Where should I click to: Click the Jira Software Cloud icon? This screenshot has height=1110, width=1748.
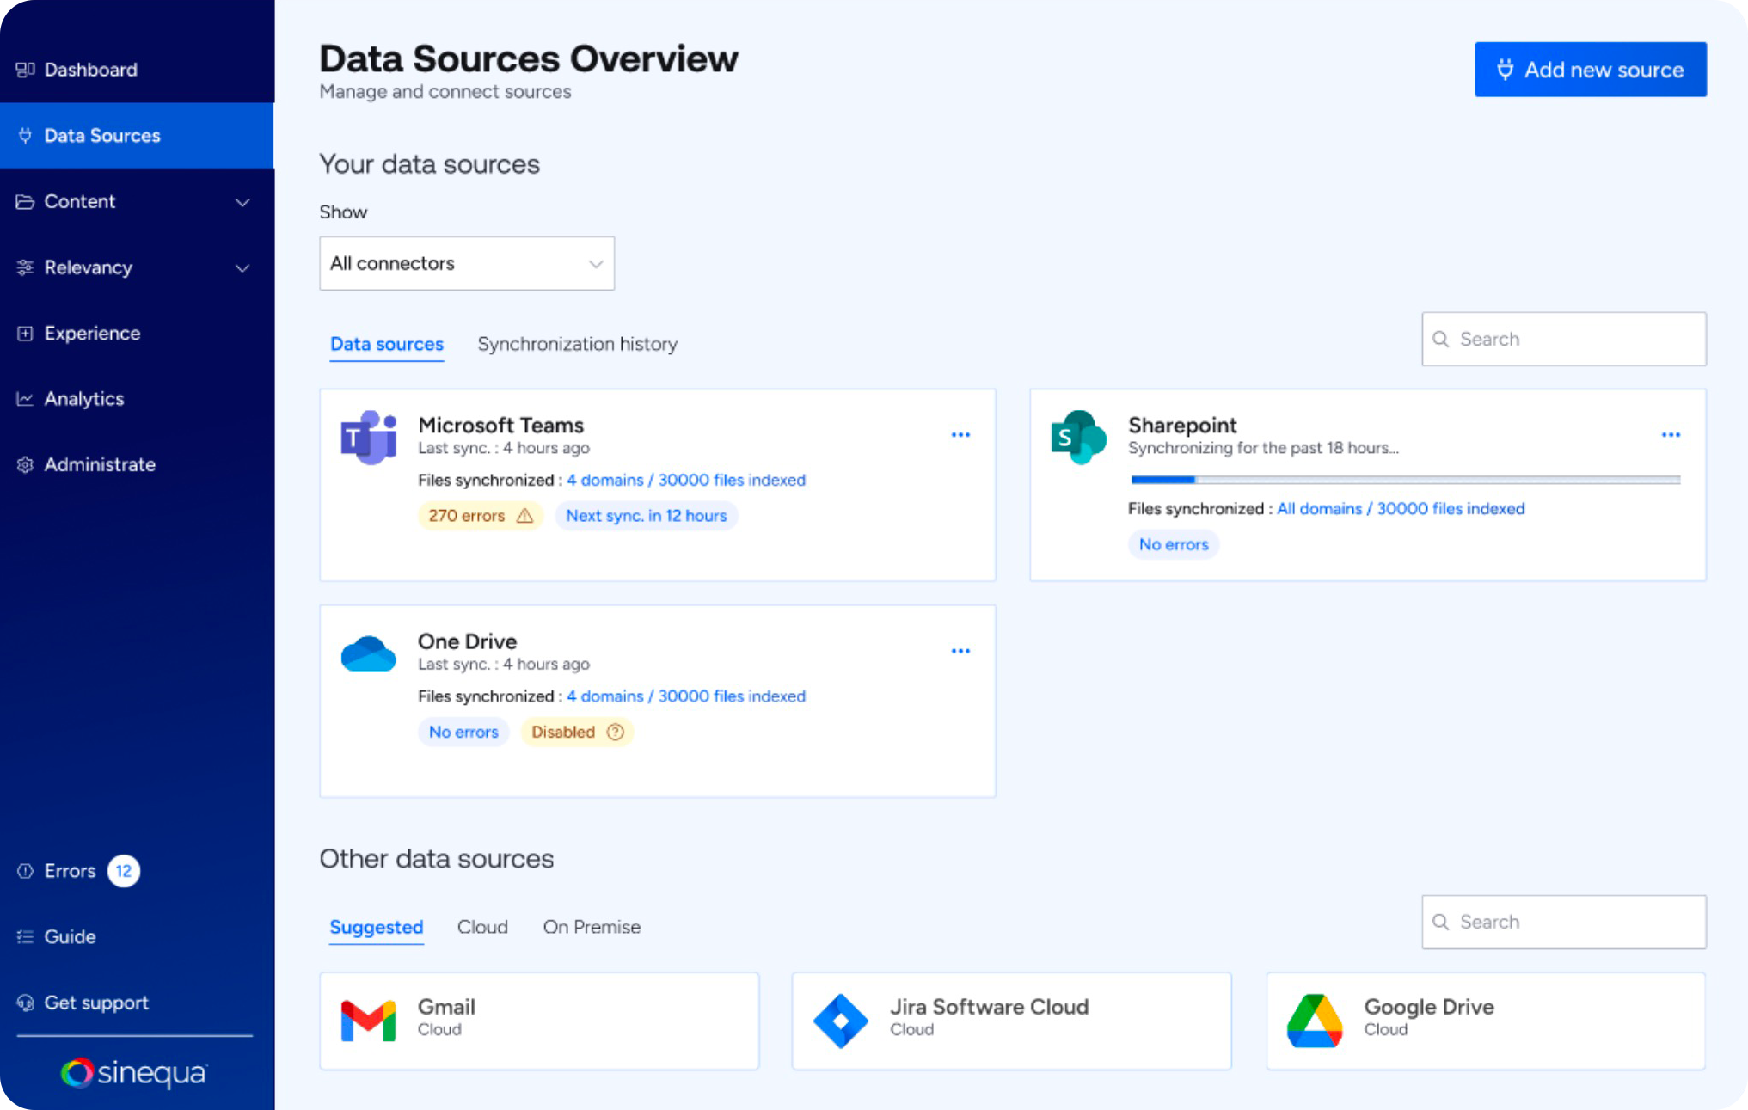(840, 1020)
